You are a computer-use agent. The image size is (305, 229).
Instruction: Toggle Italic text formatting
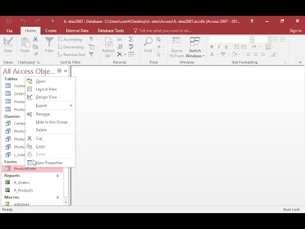click(219, 47)
